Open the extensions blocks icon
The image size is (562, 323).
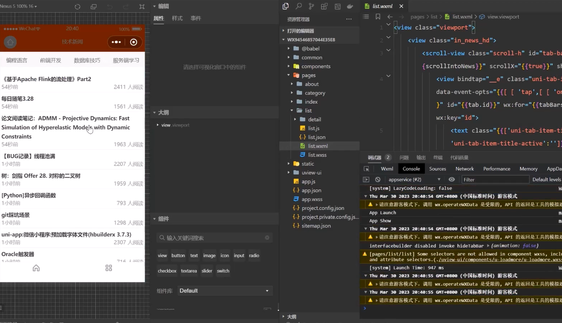click(324, 6)
